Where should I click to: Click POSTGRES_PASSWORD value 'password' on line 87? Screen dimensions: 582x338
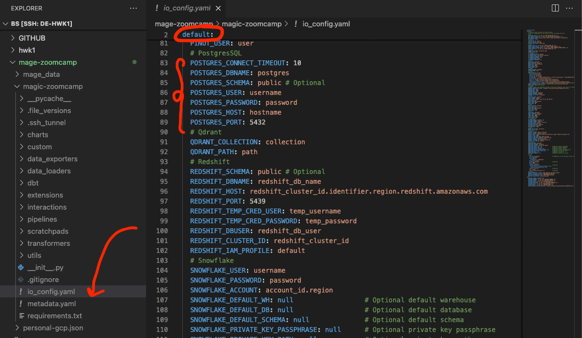pyautogui.click(x=281, y=103)
